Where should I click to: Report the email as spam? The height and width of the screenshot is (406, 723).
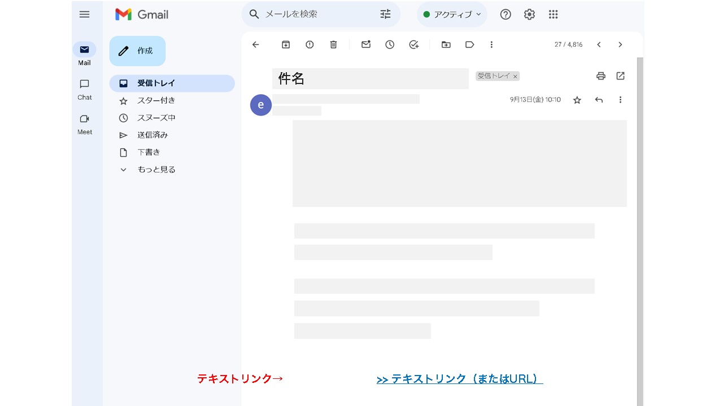(x=310, y=45)
